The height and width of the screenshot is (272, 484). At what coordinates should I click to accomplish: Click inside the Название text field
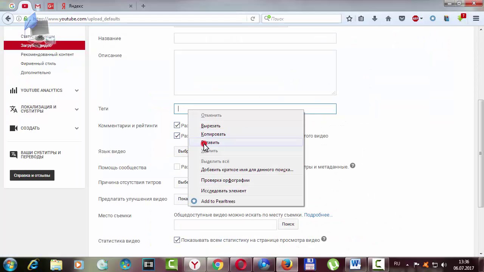click(x=255, y=38)
